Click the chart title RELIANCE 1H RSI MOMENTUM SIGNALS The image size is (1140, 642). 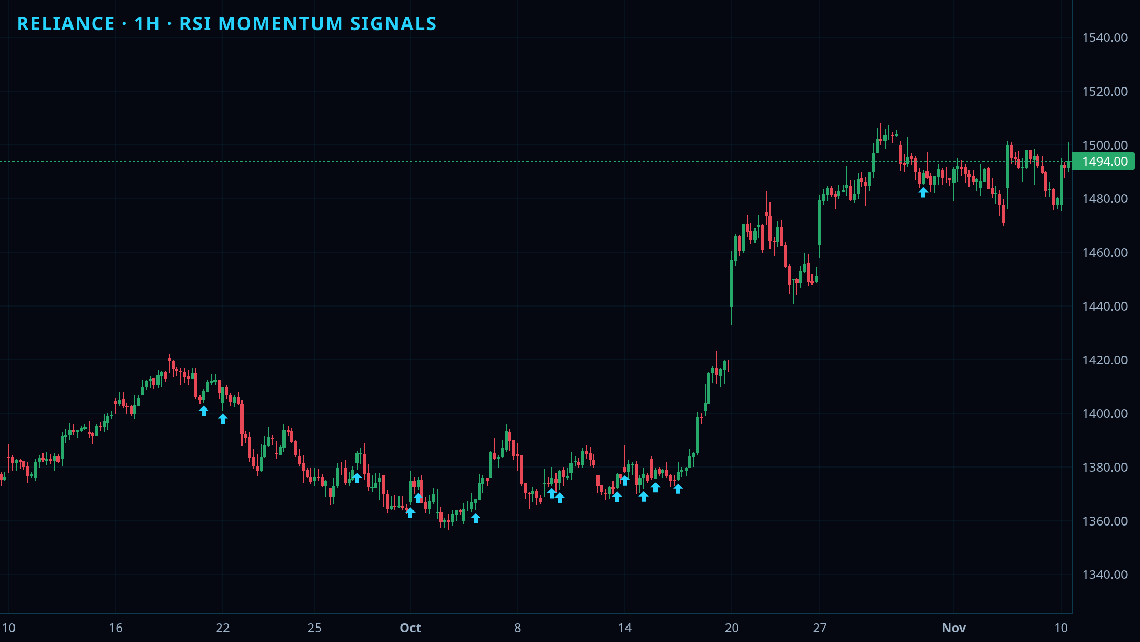click(x=227, y=24)
